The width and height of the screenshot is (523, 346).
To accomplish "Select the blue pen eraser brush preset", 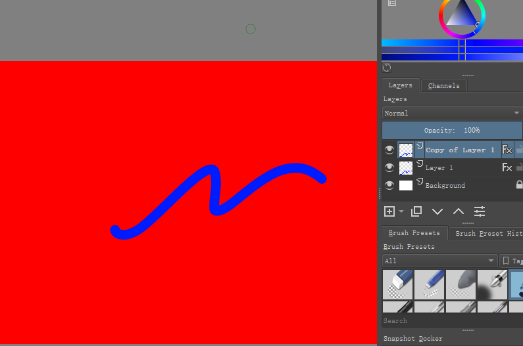I will click(x=429, y=284).
